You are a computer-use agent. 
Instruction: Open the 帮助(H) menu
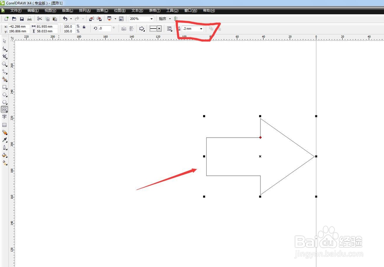tap(209, 10)
